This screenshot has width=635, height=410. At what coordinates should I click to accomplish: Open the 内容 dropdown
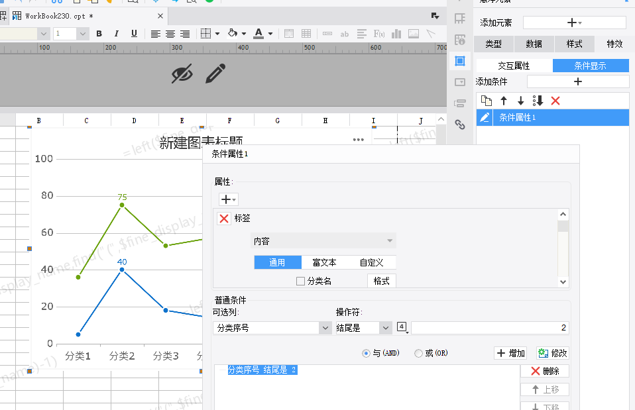pos(323,241)
